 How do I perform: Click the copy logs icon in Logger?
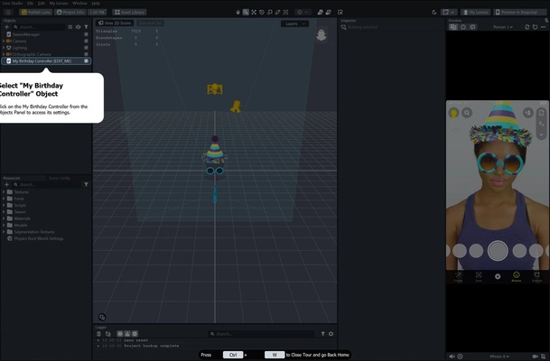pyautogui.click(x=108, y=334)
